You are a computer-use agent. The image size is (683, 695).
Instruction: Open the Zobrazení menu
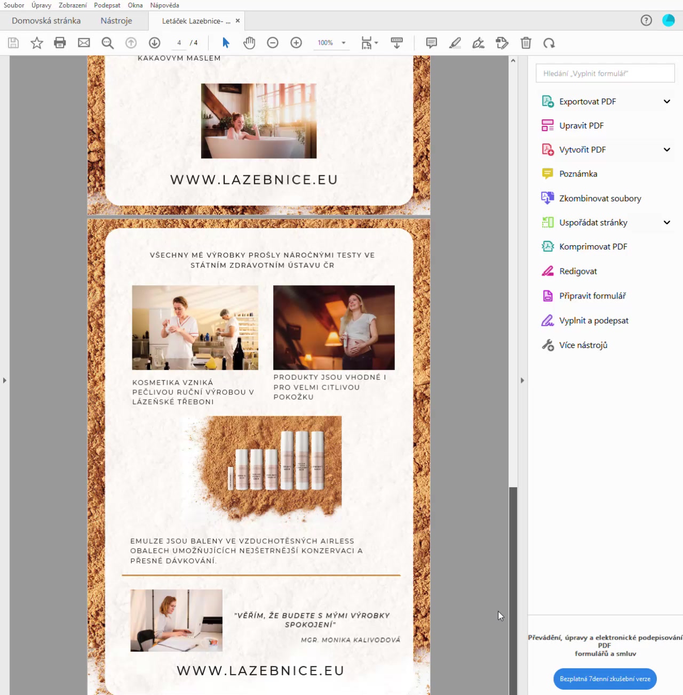[x=73, y=5]
